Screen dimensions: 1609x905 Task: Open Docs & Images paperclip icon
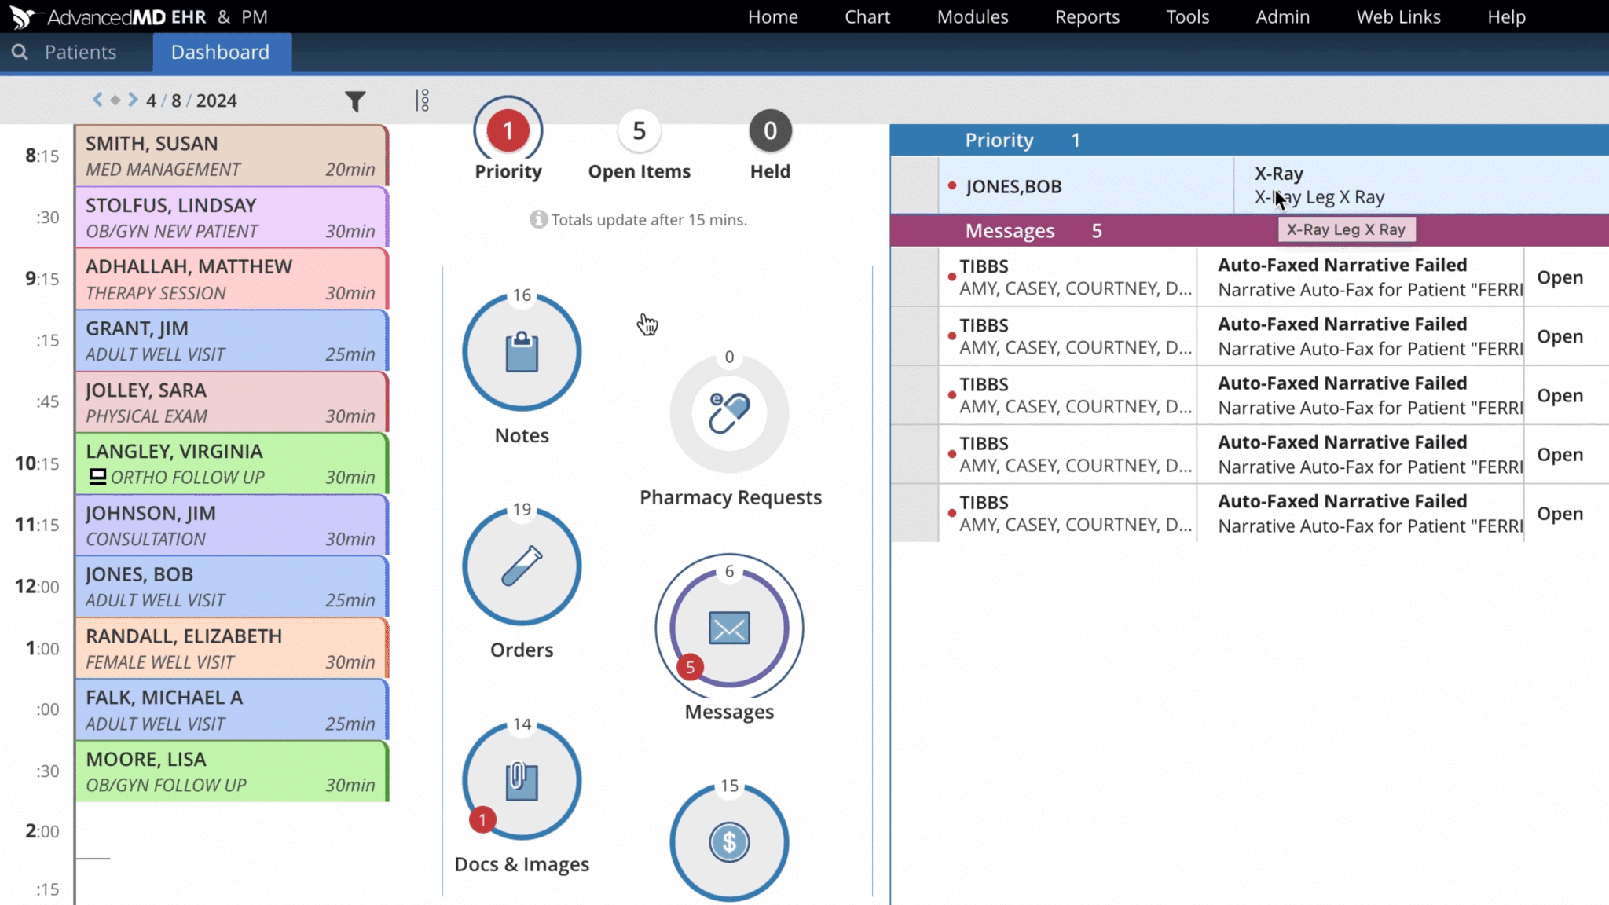coord(522,781)
